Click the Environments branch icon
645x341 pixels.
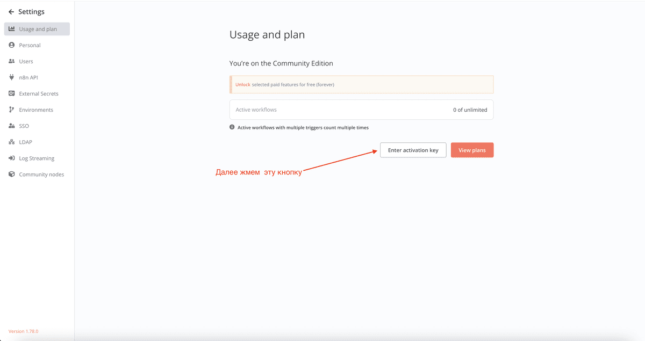(12, 110)
